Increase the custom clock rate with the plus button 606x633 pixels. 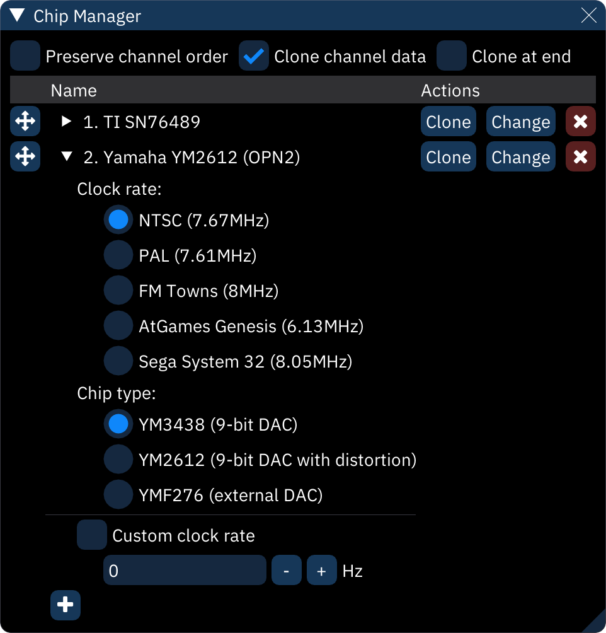322,570
